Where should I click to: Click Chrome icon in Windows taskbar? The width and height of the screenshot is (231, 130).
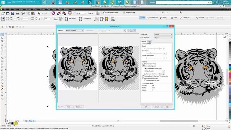97,2
